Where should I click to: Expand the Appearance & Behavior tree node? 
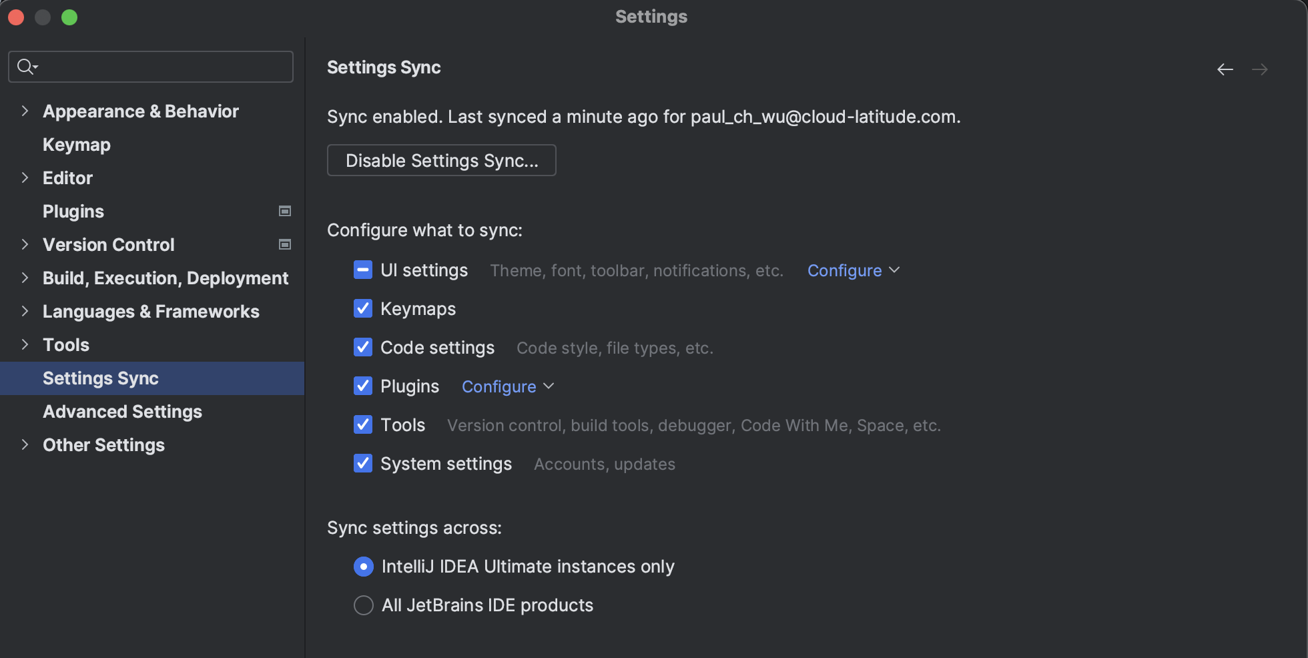pos(25,111)
